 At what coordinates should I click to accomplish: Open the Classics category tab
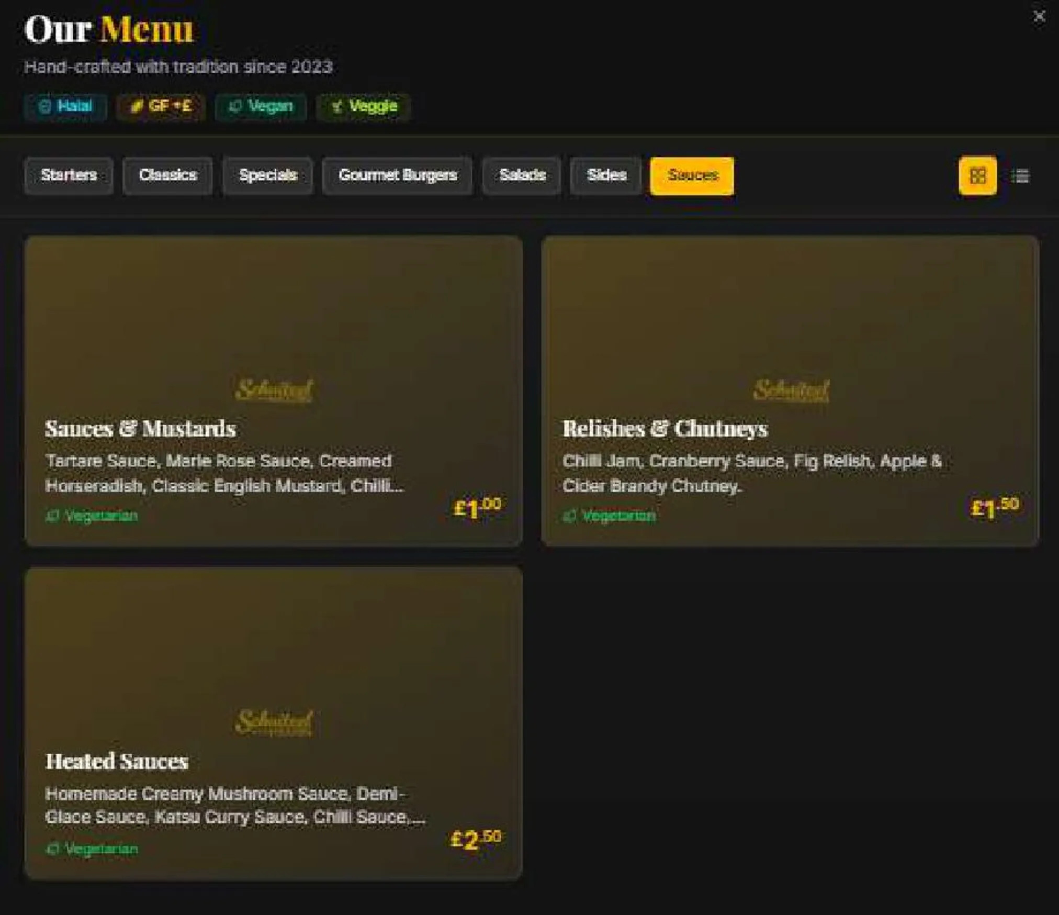point(167,175)
